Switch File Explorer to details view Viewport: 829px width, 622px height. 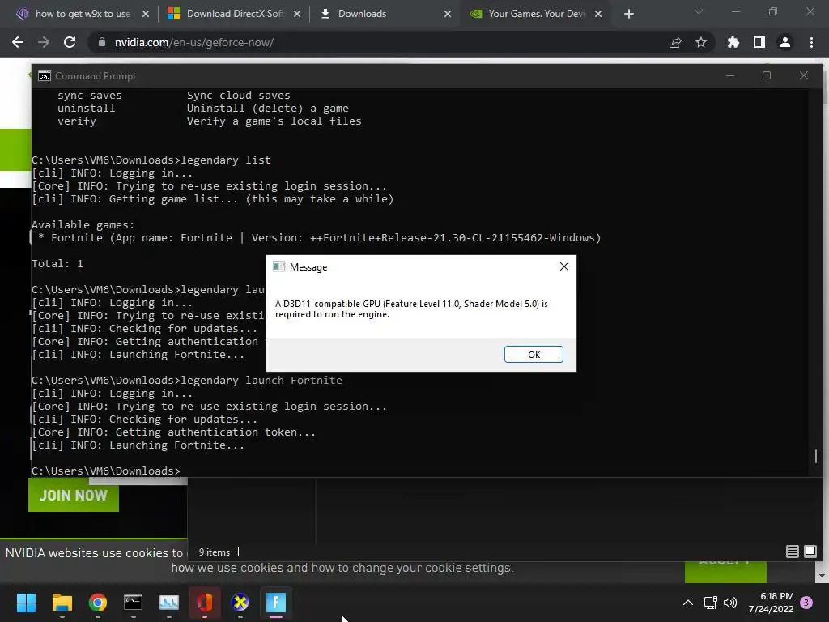pyautogui.click(x=792, y=552)
